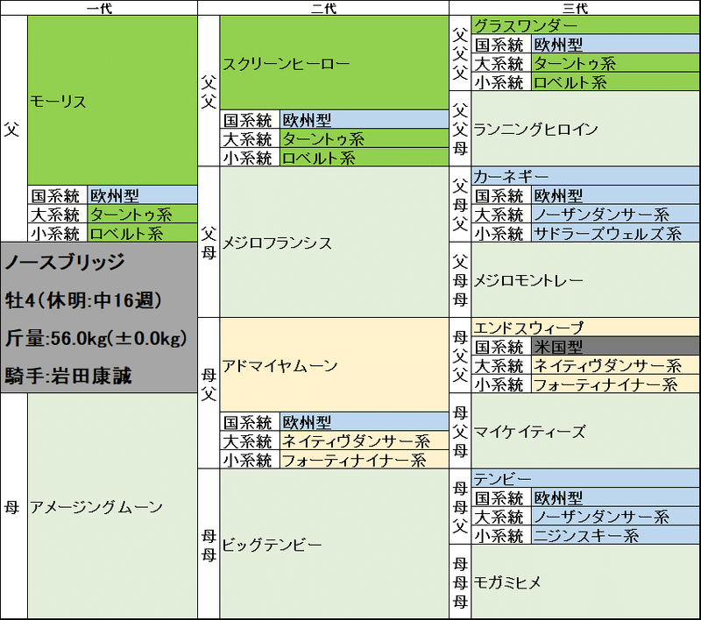Click the 米国型 cell under エンドスウィープ
701x620 pixels.
coord(616,346)
